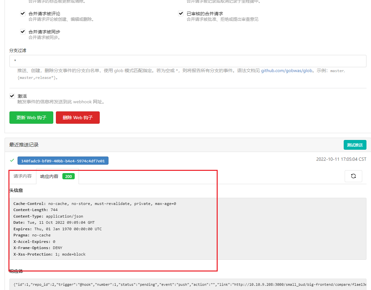Click the JSON response body text

coord(190,284)
